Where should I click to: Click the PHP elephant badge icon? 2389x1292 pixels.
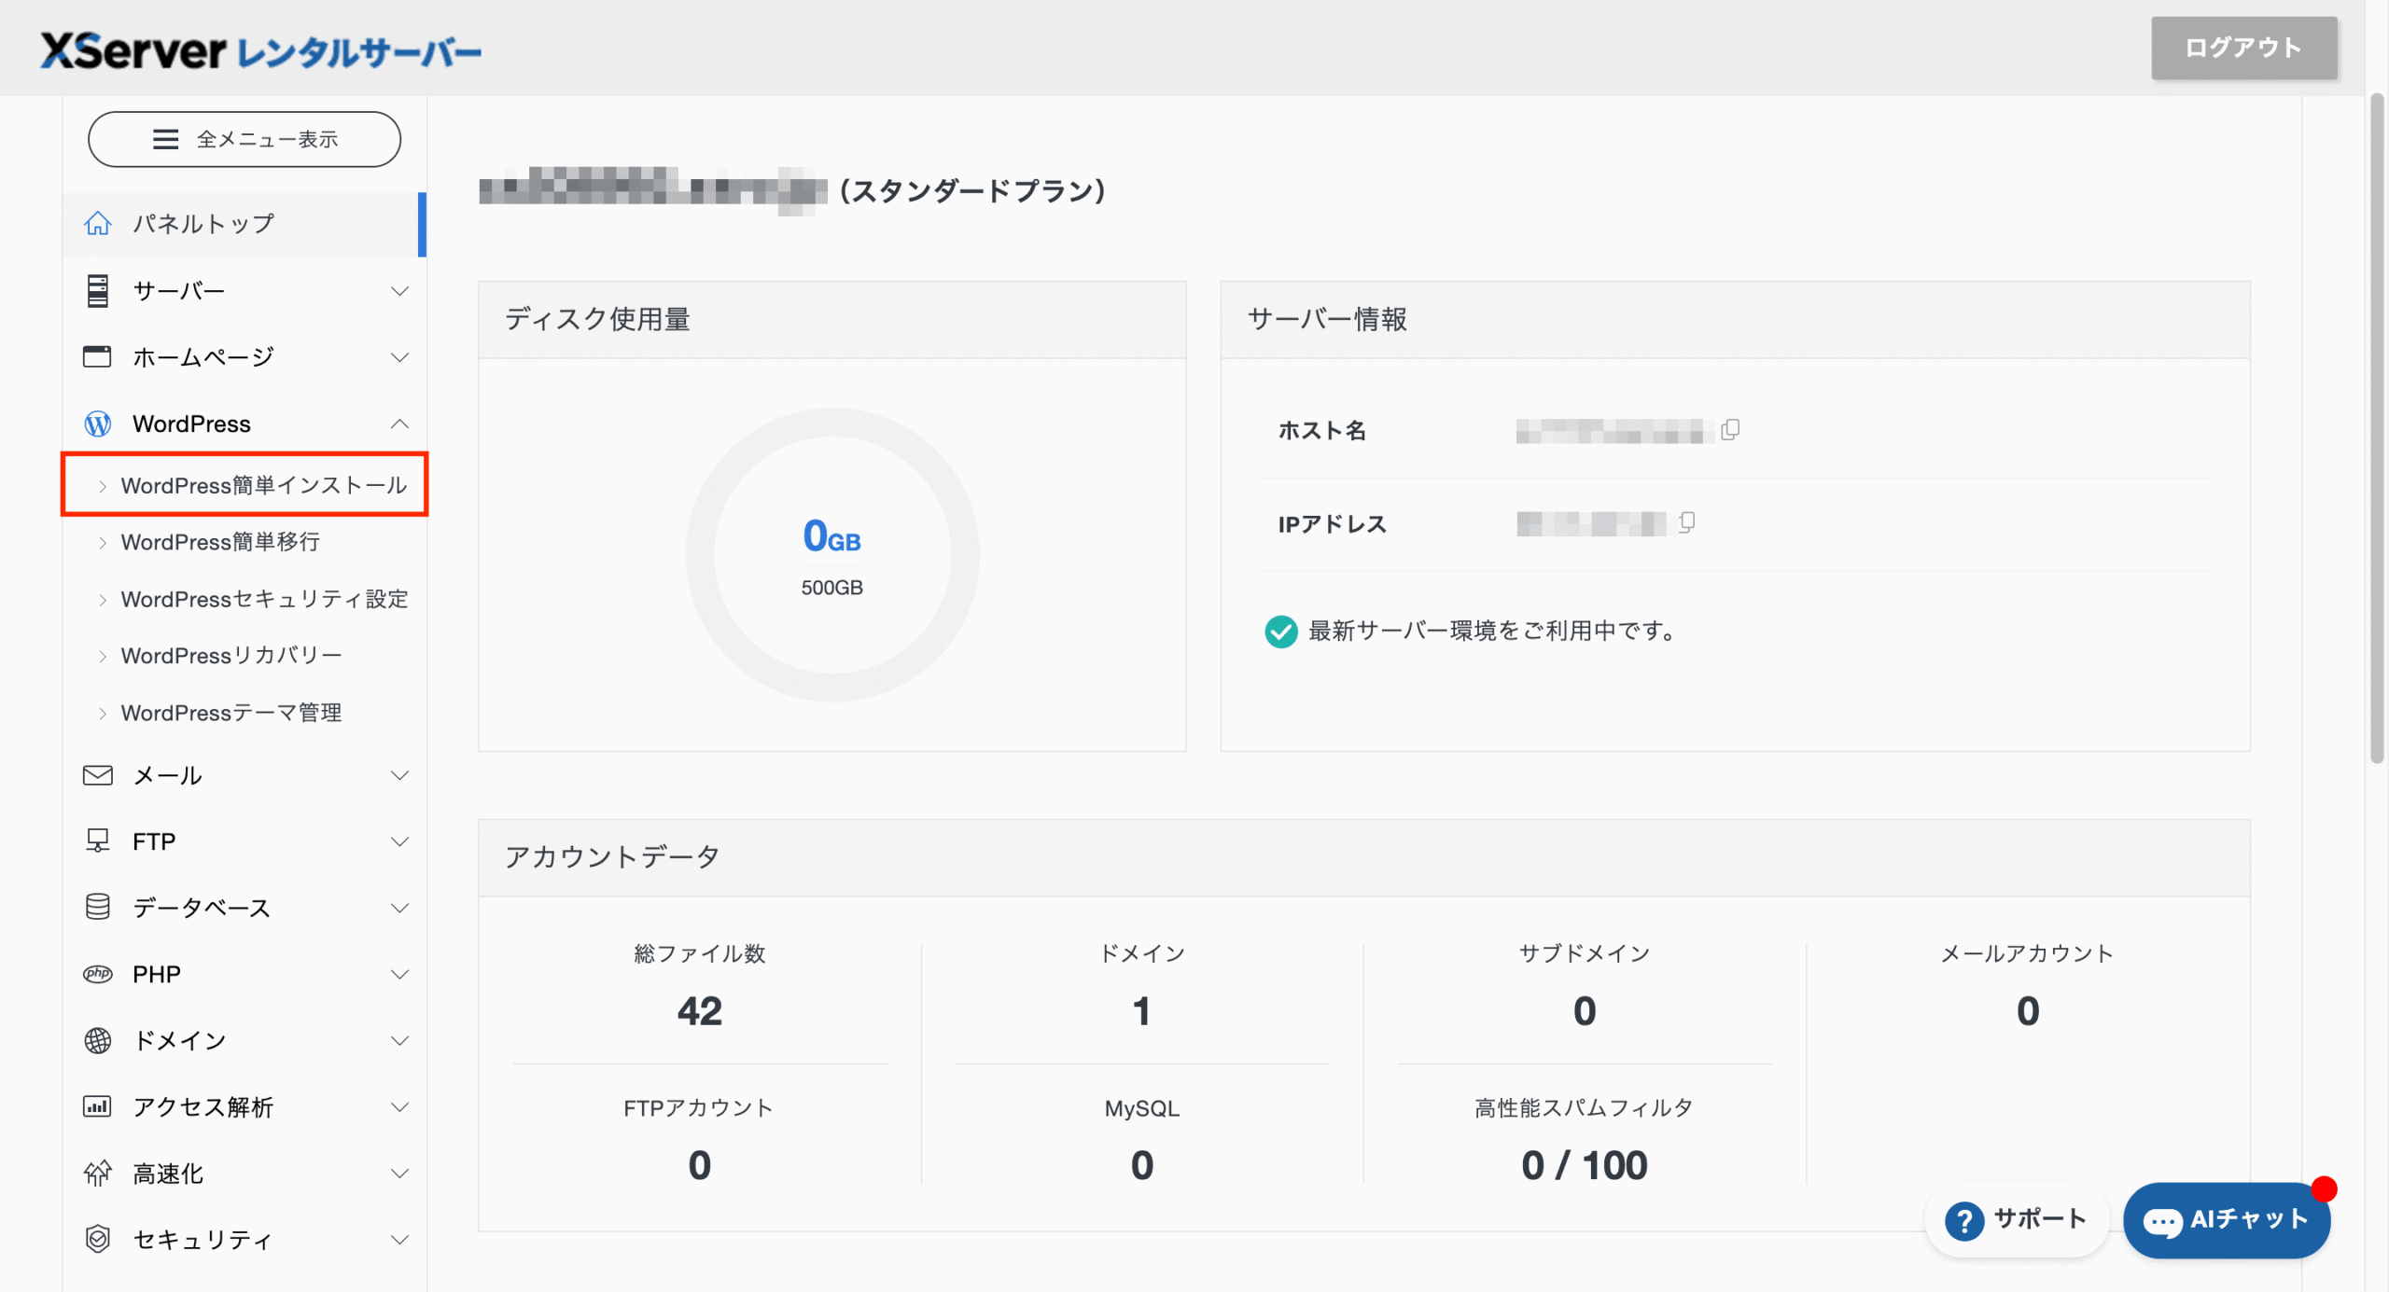pyautogui.click(x=98, y=974)
